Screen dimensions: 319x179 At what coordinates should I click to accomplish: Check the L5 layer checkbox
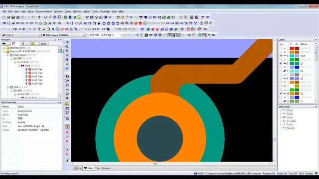281,79
